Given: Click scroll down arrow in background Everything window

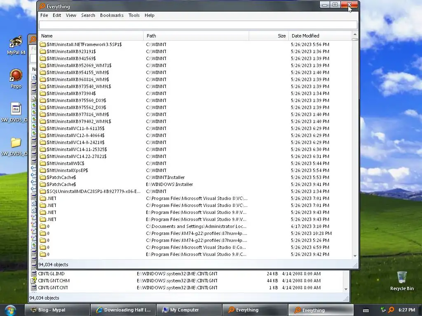Looking at the screenshot, I should point(346,289).
